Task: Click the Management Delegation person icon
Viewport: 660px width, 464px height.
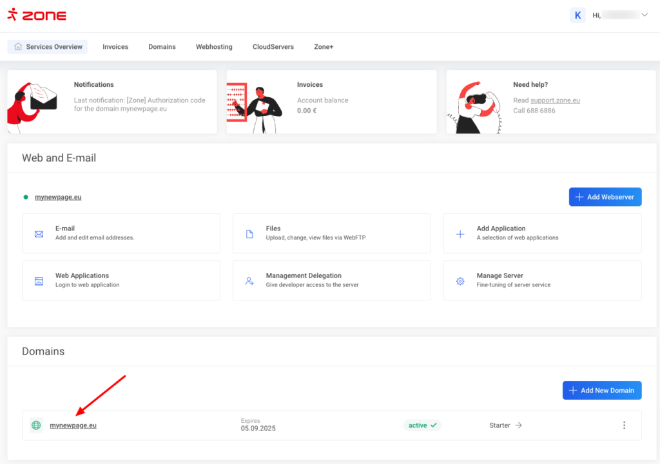Action: [249, 281]
